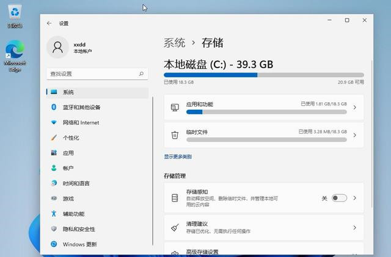Image resolution: width=391 pixels, height=257 pixels.
Task: Select Network and Internet in sidebar
Action: 81,122
